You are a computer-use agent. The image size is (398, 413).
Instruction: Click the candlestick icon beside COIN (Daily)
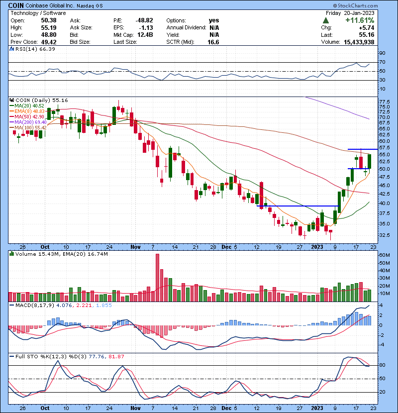pyautogui.click(x=11, y=100)
